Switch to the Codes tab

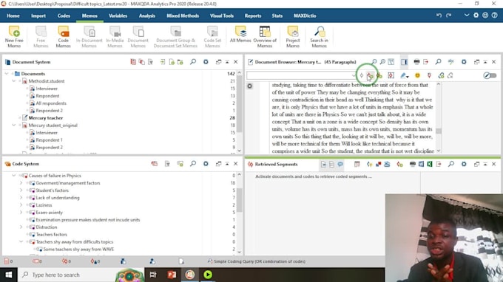[64, 16]
